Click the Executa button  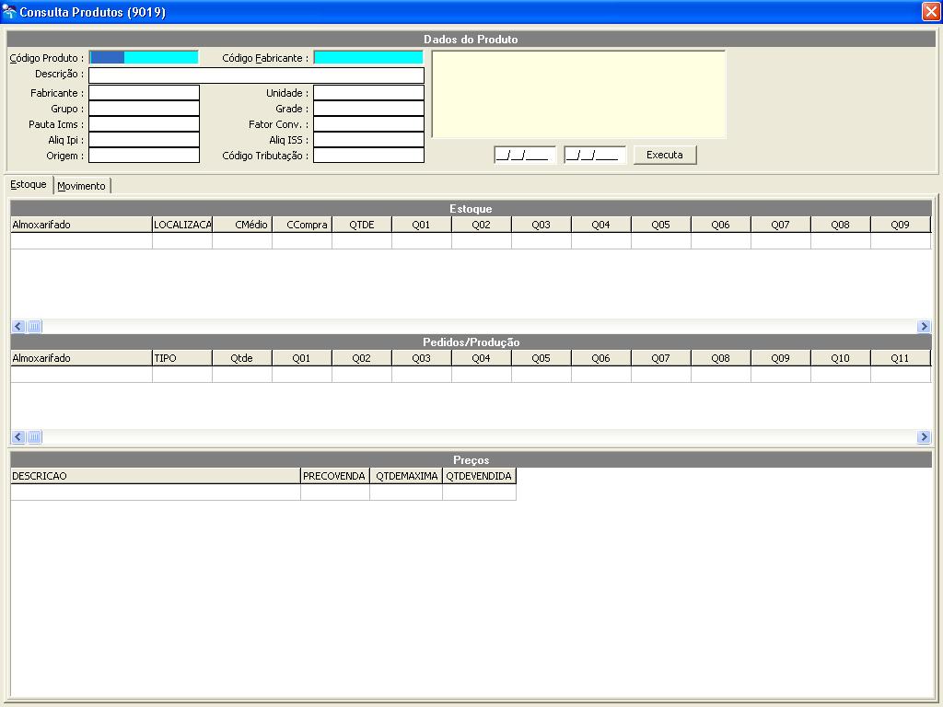[665, 155]
